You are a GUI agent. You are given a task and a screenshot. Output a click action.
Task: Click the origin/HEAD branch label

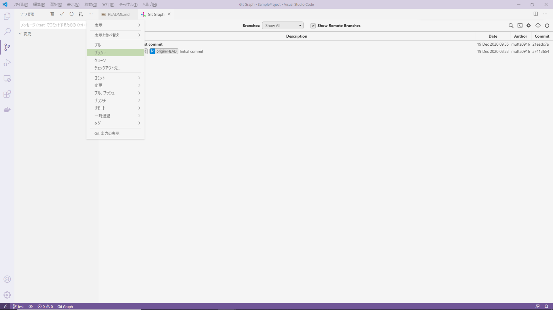point(164,51)
